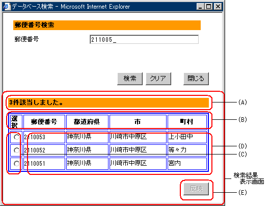
Task: Click the 閉じる close button
Action: click(x=196, y=79)
